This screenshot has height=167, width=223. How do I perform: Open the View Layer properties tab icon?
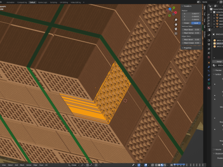[x=209, y=49]
